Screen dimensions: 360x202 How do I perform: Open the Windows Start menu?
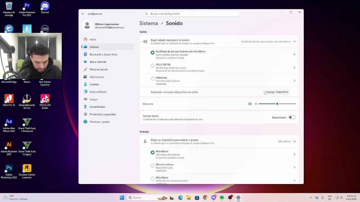122,198
